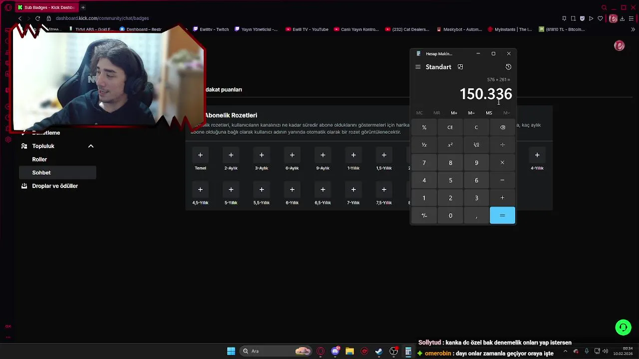Image resolution: width=639 pixels, height=359 pixels.
Task: Click the M- memory subtract button
Action: 471,113
